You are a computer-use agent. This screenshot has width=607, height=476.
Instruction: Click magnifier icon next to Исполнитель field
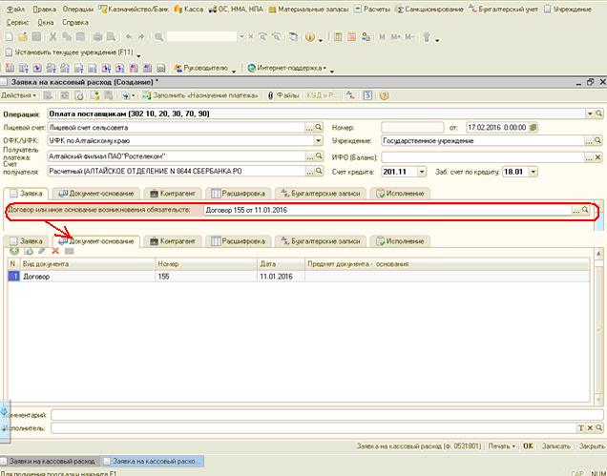pyautogui.click(x=598, y=428)
